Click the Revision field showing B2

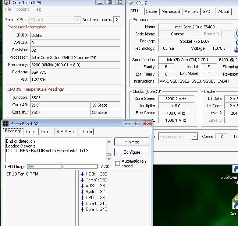75,50
